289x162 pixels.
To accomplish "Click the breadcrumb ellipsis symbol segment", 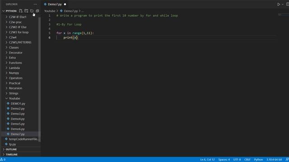I will click(83, 11).
